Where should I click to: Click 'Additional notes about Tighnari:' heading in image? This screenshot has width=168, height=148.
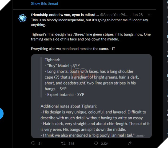(69, 106)
